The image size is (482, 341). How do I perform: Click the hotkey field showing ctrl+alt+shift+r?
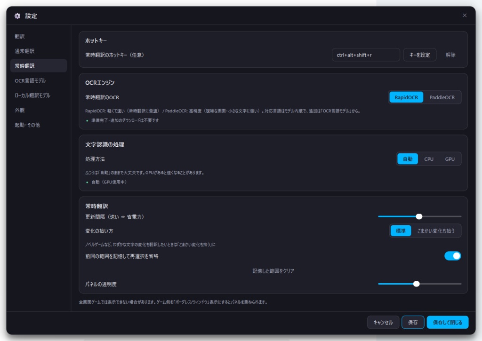366,55
